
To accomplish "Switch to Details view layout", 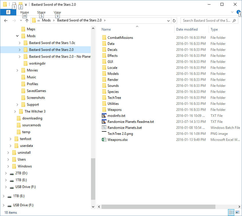I will pyautogui.click(x=231, y=213).
